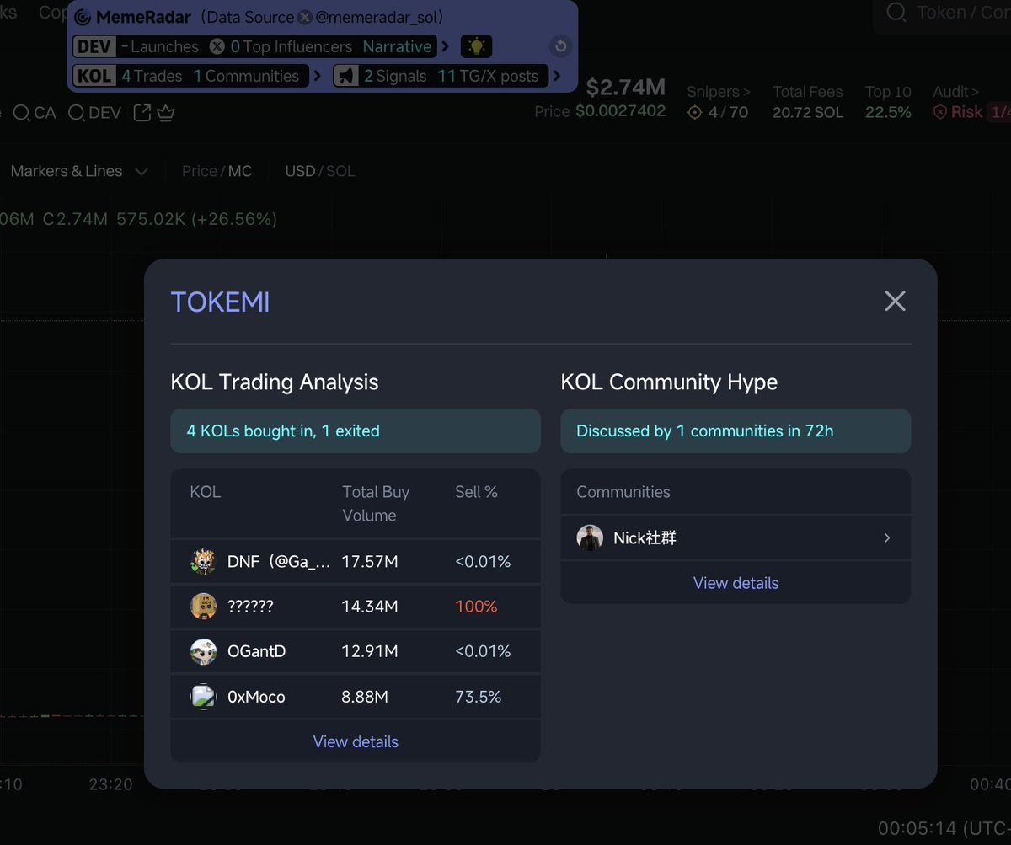
Task: Switch currency to SOL
Action: (x=340, y=171)
